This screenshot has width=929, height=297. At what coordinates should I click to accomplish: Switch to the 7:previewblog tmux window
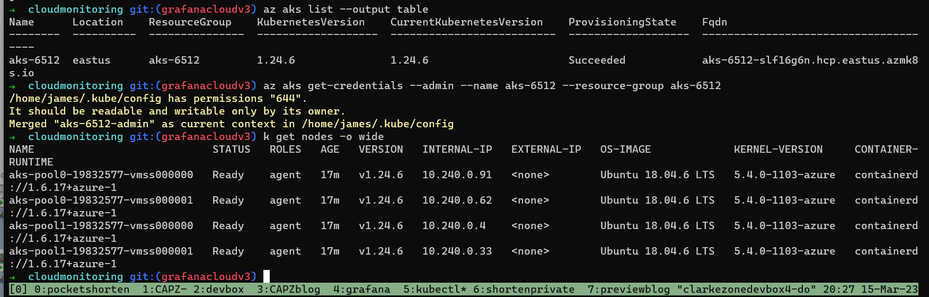(x=629, y=290)
